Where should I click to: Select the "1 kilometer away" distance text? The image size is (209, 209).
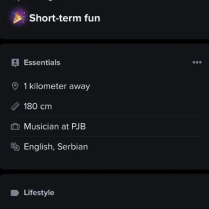coord(56,86)
